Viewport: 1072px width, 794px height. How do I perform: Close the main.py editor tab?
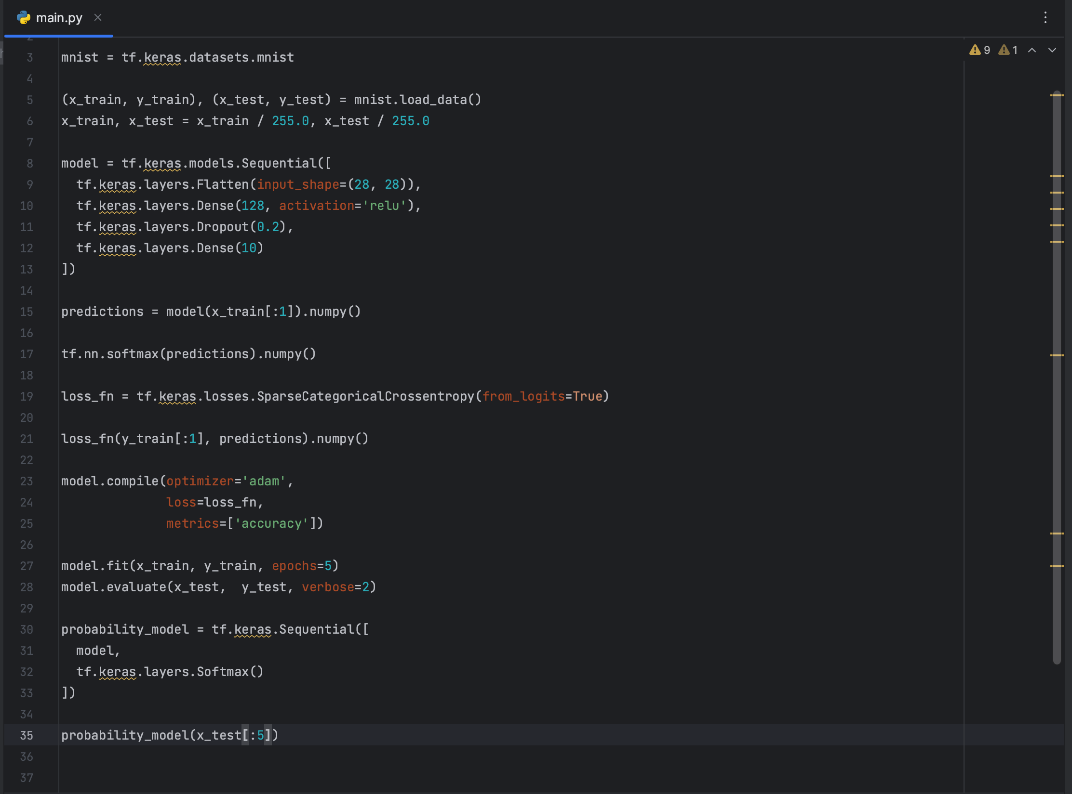(x=98, y=18)
